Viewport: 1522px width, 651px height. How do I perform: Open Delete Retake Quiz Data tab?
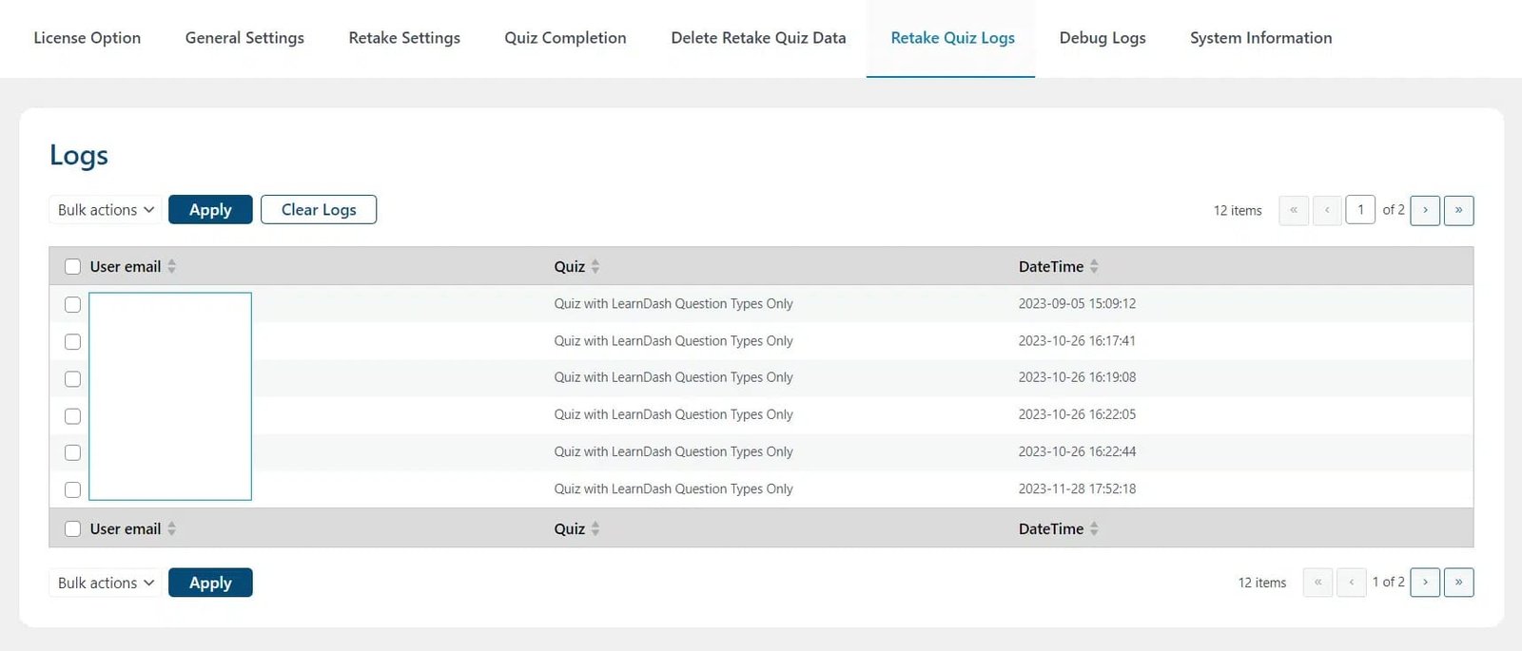[758, 38]
